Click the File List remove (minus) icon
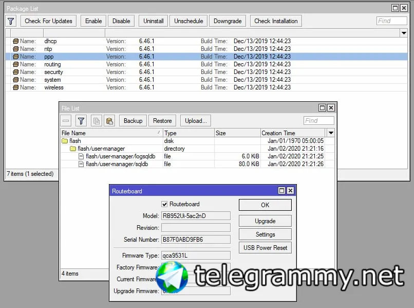The height and width of the screenshot is (308, 414). [x=66, y=121]
